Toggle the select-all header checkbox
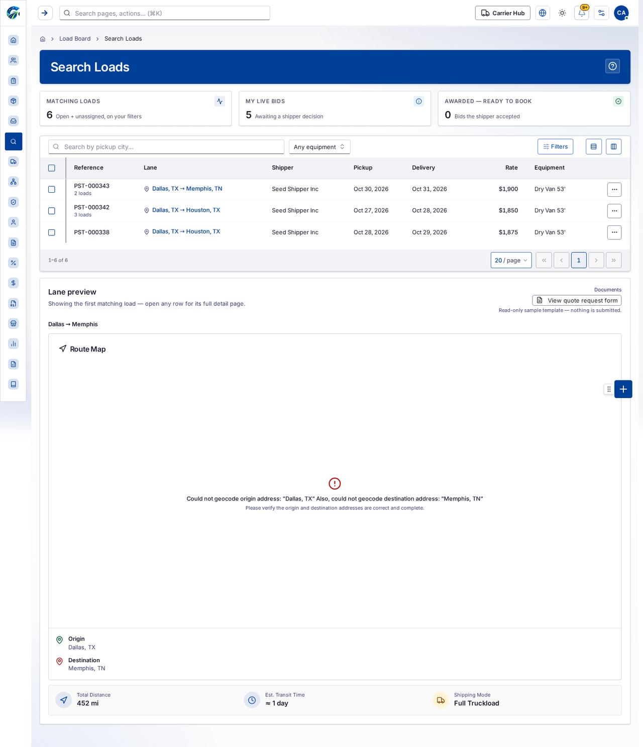Viewport: 643px width, 747px height. [x=52, y=168]
